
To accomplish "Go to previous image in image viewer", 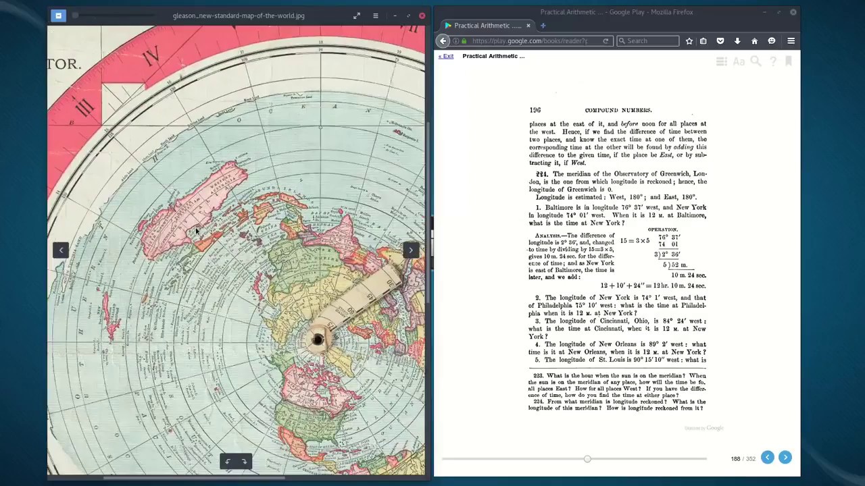I will 61,250.
